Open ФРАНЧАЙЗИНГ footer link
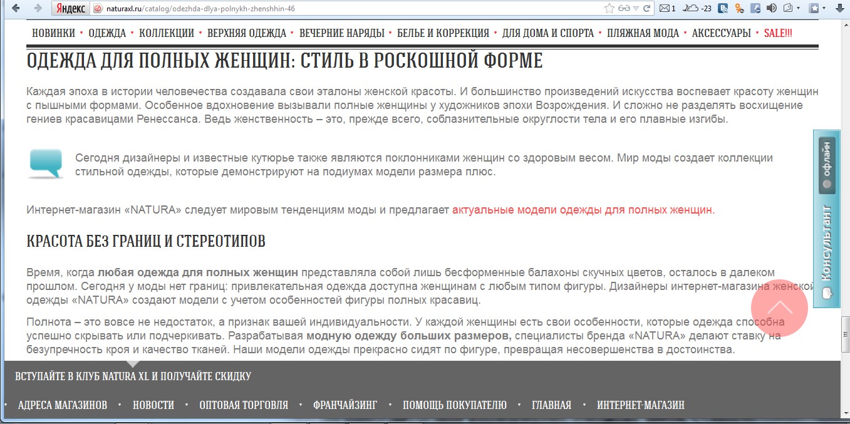This screenshot has height=424, width=850. (345, 405)
